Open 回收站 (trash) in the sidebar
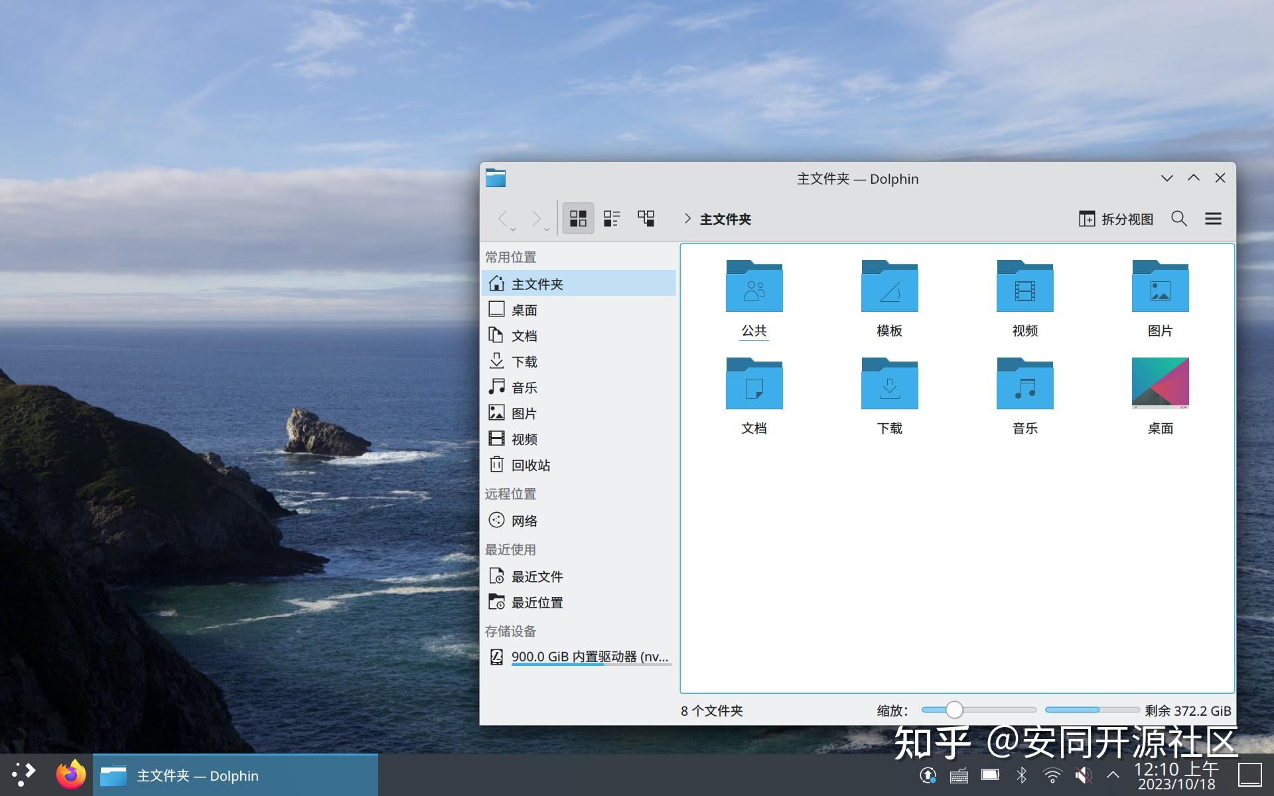Screen dimensions: 1274x796 [x=531, y=464]
